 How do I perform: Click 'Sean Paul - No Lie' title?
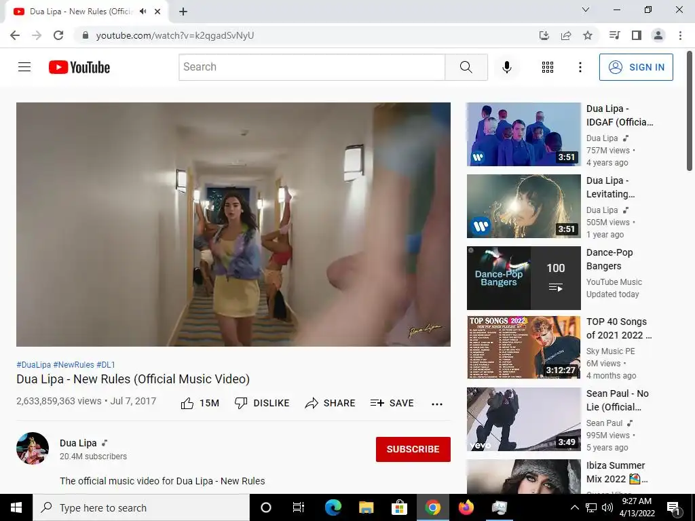tap(618, 400)
